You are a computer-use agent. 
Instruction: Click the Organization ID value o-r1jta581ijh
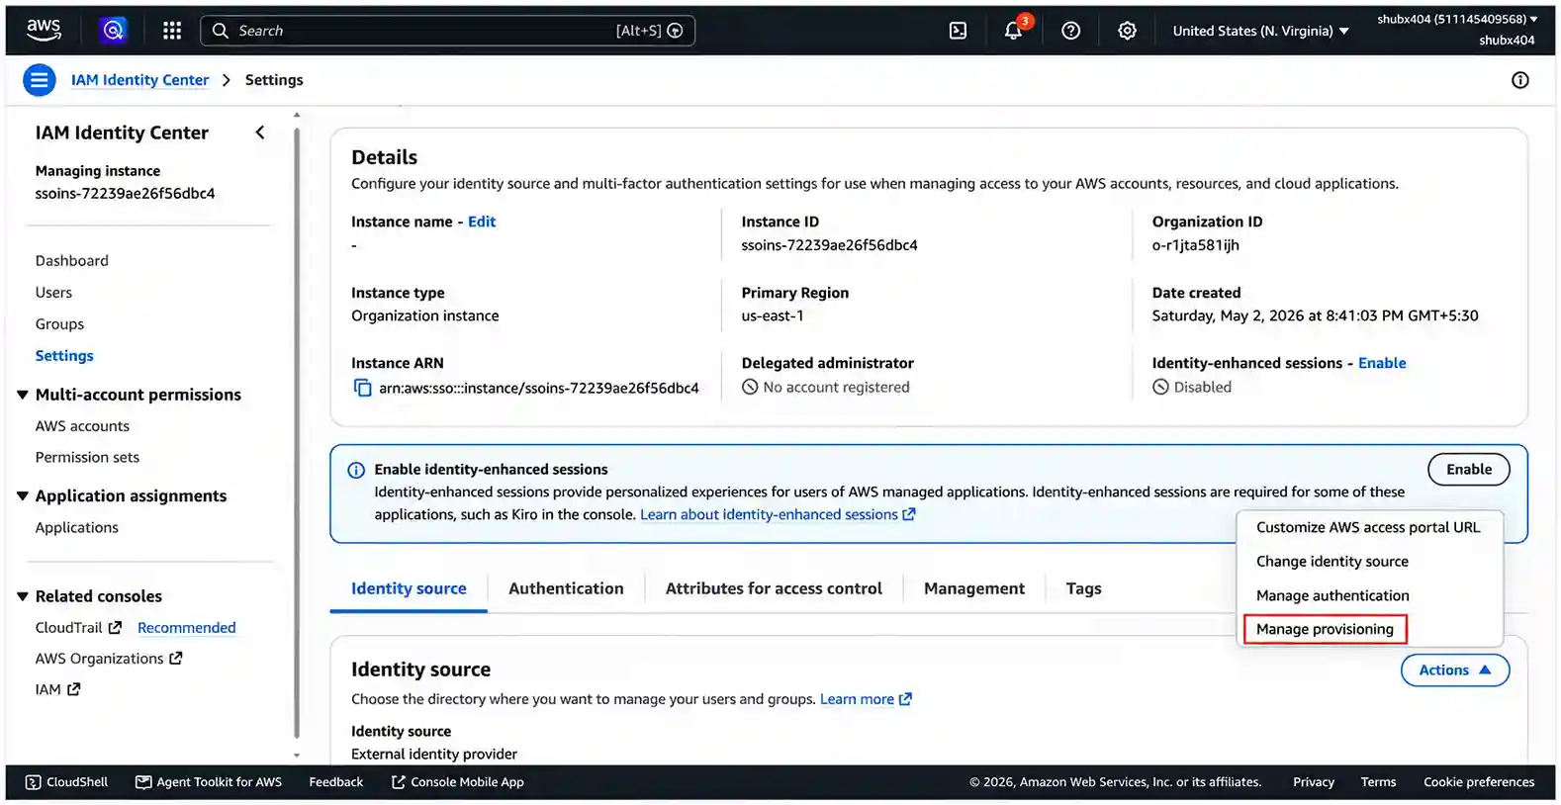tap(1195, 245)
